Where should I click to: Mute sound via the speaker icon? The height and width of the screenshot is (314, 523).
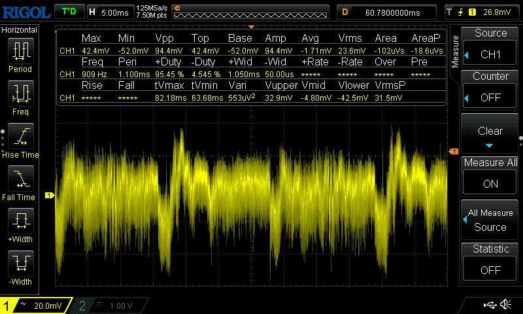(x=505, y=304)
